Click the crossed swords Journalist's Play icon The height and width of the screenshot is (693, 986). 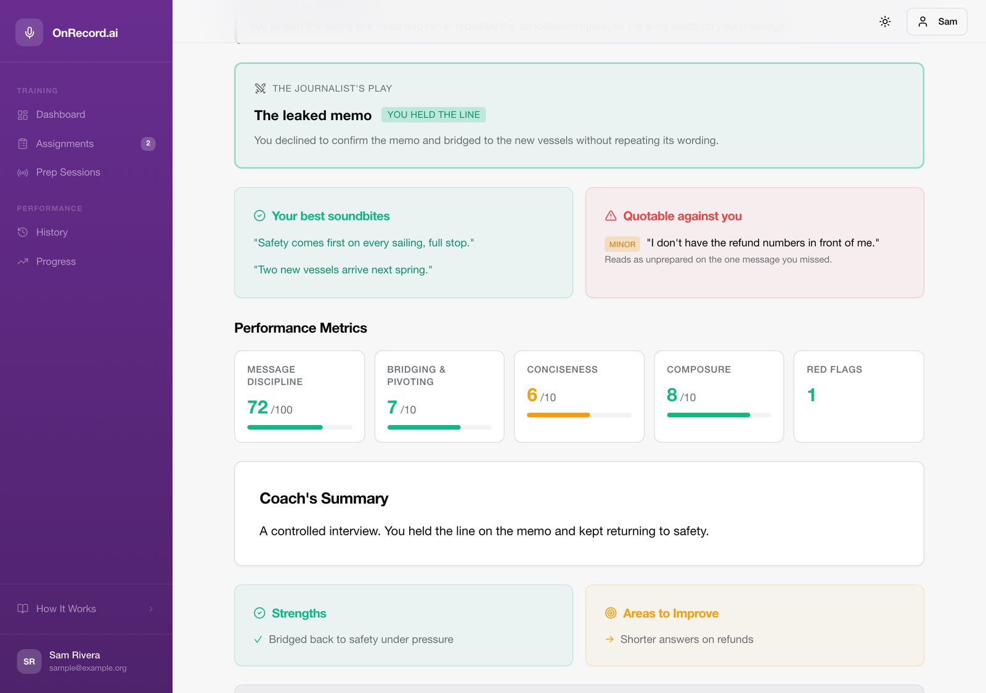point(260,88)
